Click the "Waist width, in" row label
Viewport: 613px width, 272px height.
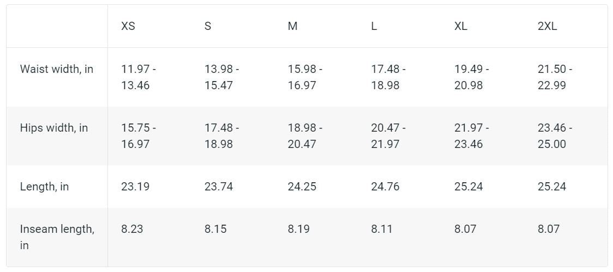pos(57,69)
